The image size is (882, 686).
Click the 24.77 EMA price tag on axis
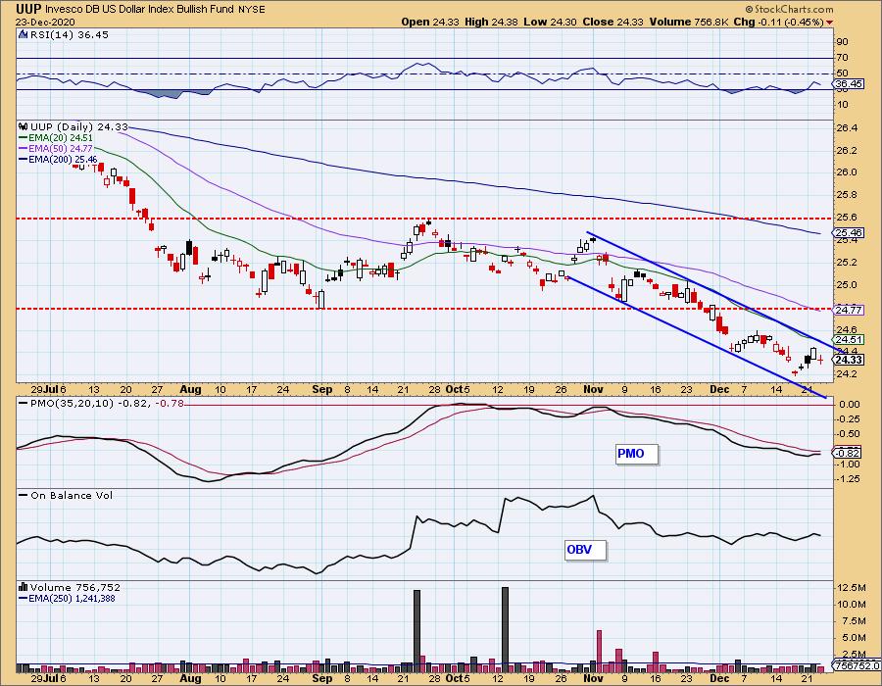849,311
